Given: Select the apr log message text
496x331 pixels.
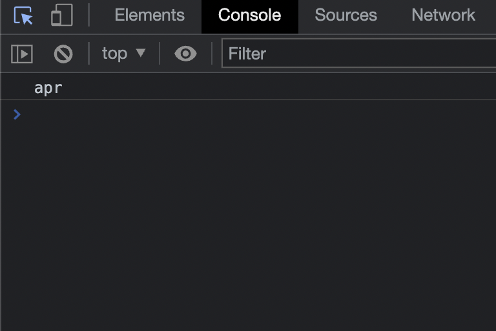Looking at the screenshot, I should click(48, 88).
